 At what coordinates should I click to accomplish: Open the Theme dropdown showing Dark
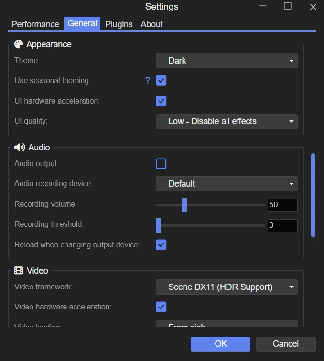(x=227, y=61)
